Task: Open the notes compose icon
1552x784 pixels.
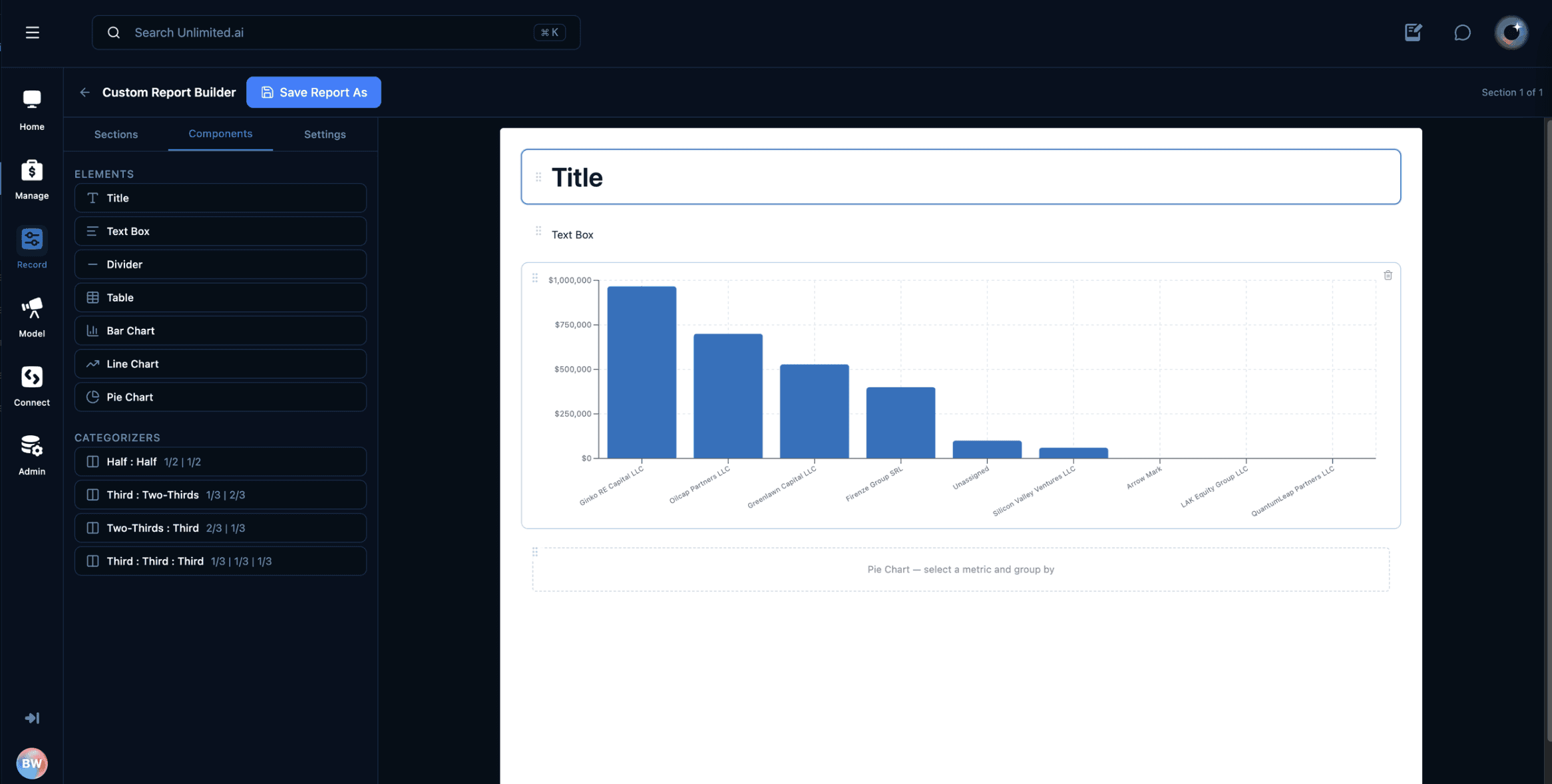Action: point(1413,33)
